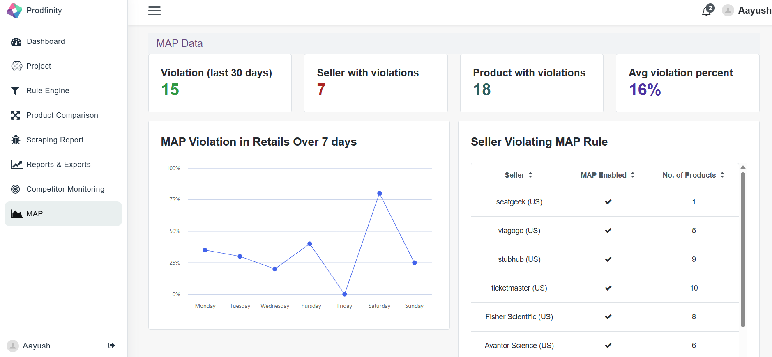Click Prodfinity brand name
Viewport: 772px width, 357px height.
44,11
